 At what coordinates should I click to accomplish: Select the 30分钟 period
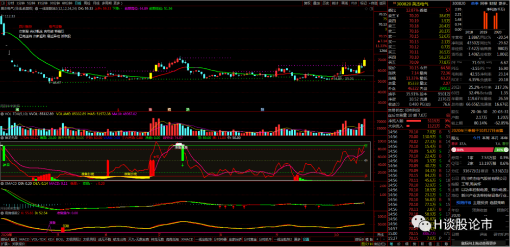pyautogui.click(x=55, y=3)
